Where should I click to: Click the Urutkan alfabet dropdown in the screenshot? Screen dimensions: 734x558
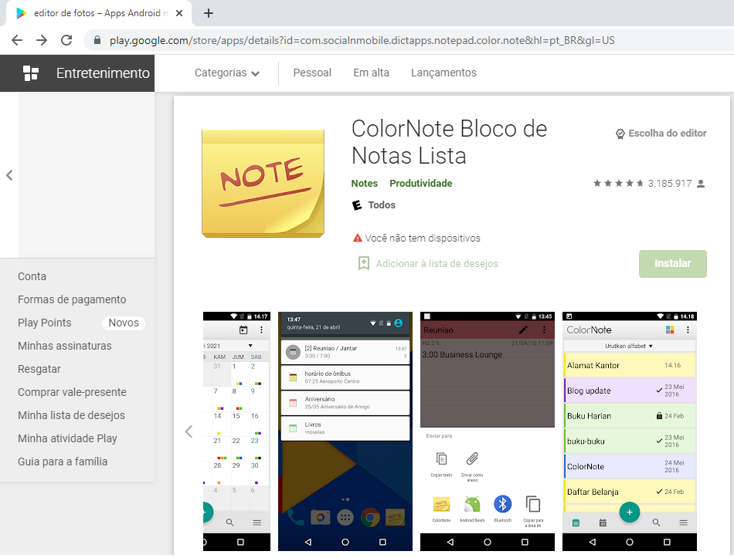pos(629,346)
